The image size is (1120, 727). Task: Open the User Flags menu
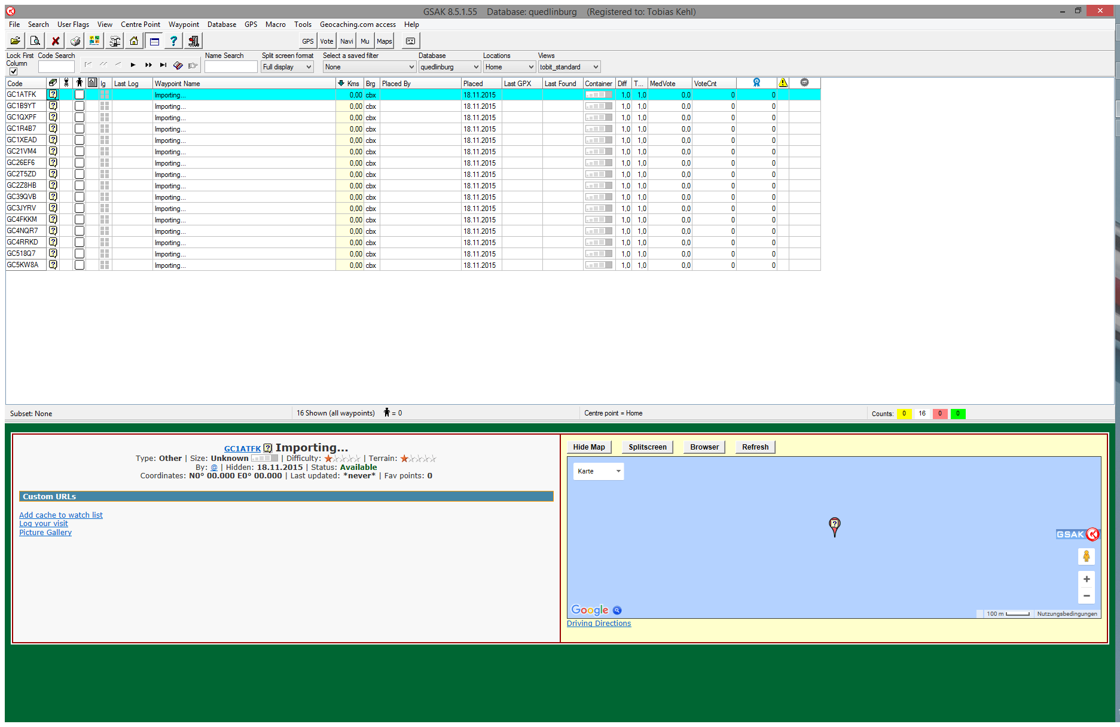pos(73,25)
